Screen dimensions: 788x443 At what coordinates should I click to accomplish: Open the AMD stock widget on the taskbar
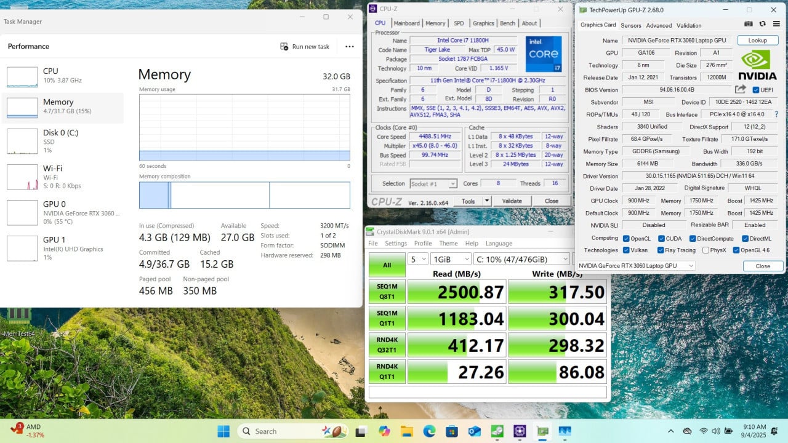click(27, 431)
